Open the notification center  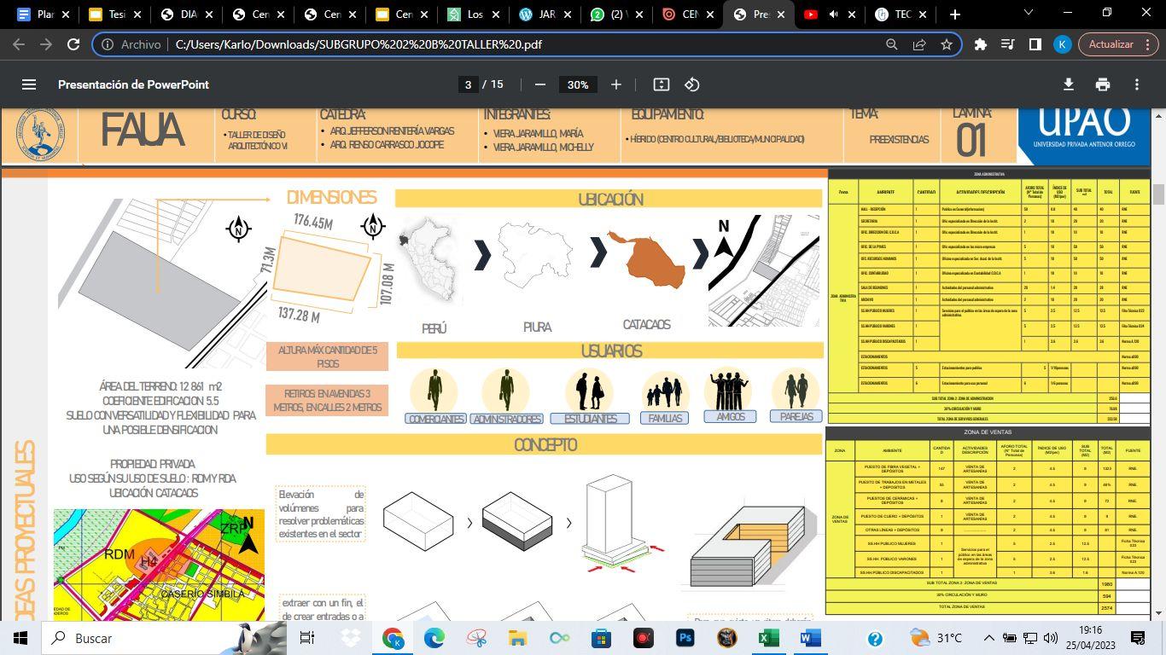[1137, 638]
